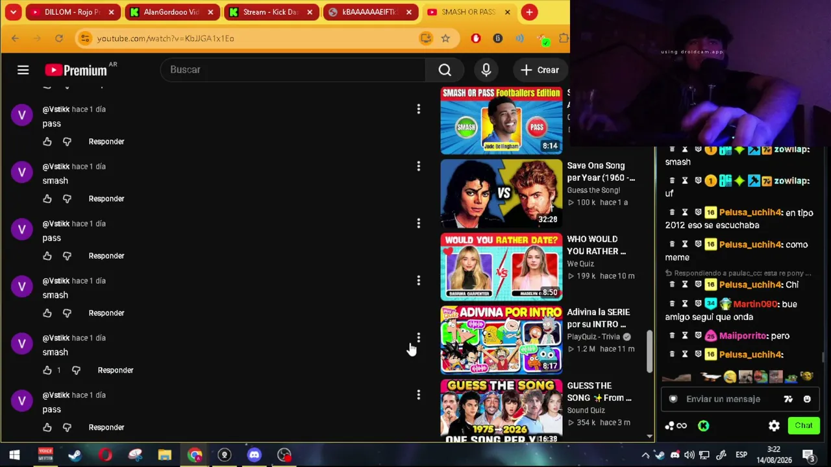The image size is (831, 467).
Task: Click the YouTube page vertical scrollbar thumb
Action: pyautogui.click(x=650, y=352)
